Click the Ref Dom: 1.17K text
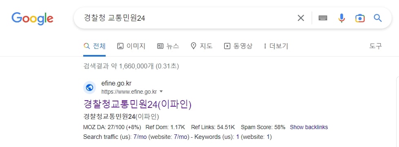Viewport: 399px width, 147px height. click(x=165, y=127)
